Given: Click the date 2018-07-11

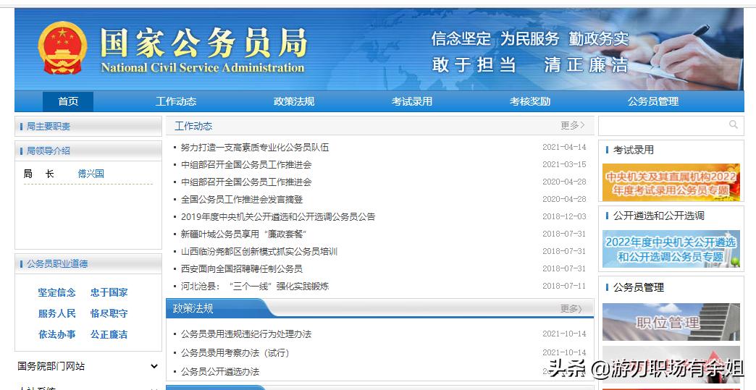Looking at the screenshot, I should [564, 286].
